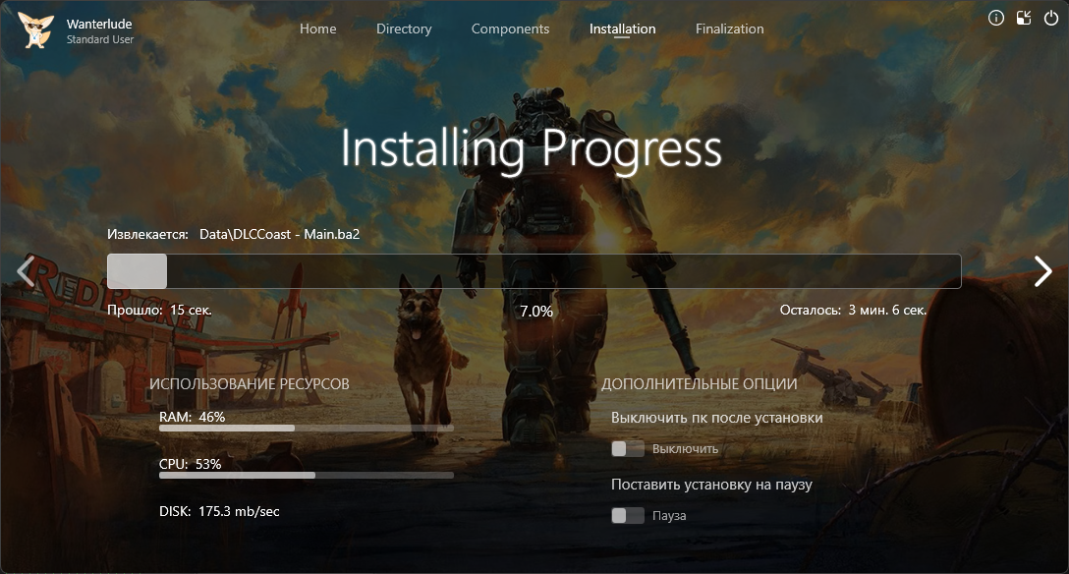Click the 'Выключить' toggle label
This screenshot has width=1069, height=574.
[x=685, y=449]
